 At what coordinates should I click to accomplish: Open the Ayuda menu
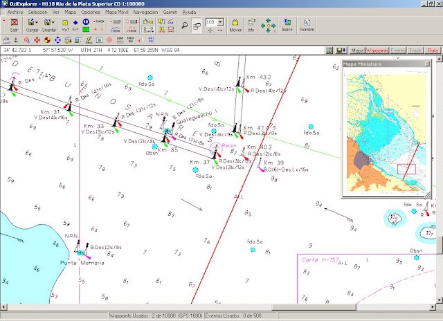189,12
